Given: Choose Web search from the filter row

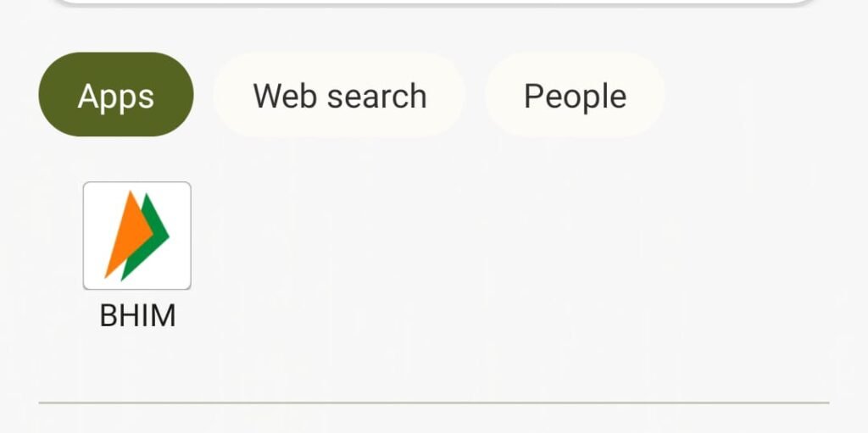Looking at the screenshot, I should pyautogui.click(x=339, y=95).
